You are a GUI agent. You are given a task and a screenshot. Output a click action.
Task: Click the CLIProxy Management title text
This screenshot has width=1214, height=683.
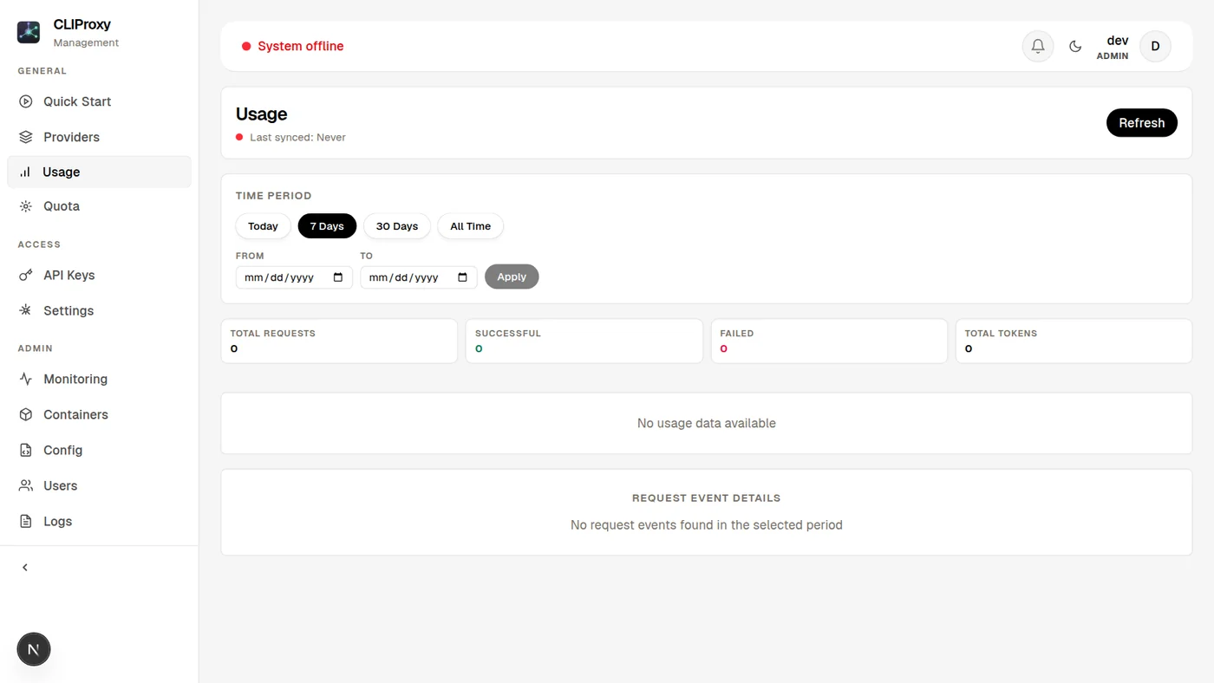point(86,33)
